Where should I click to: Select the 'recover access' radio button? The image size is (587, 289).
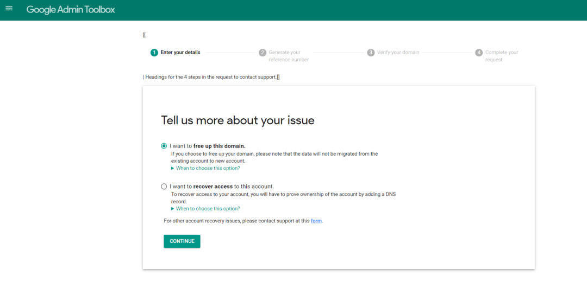click(x=164, y=187)
